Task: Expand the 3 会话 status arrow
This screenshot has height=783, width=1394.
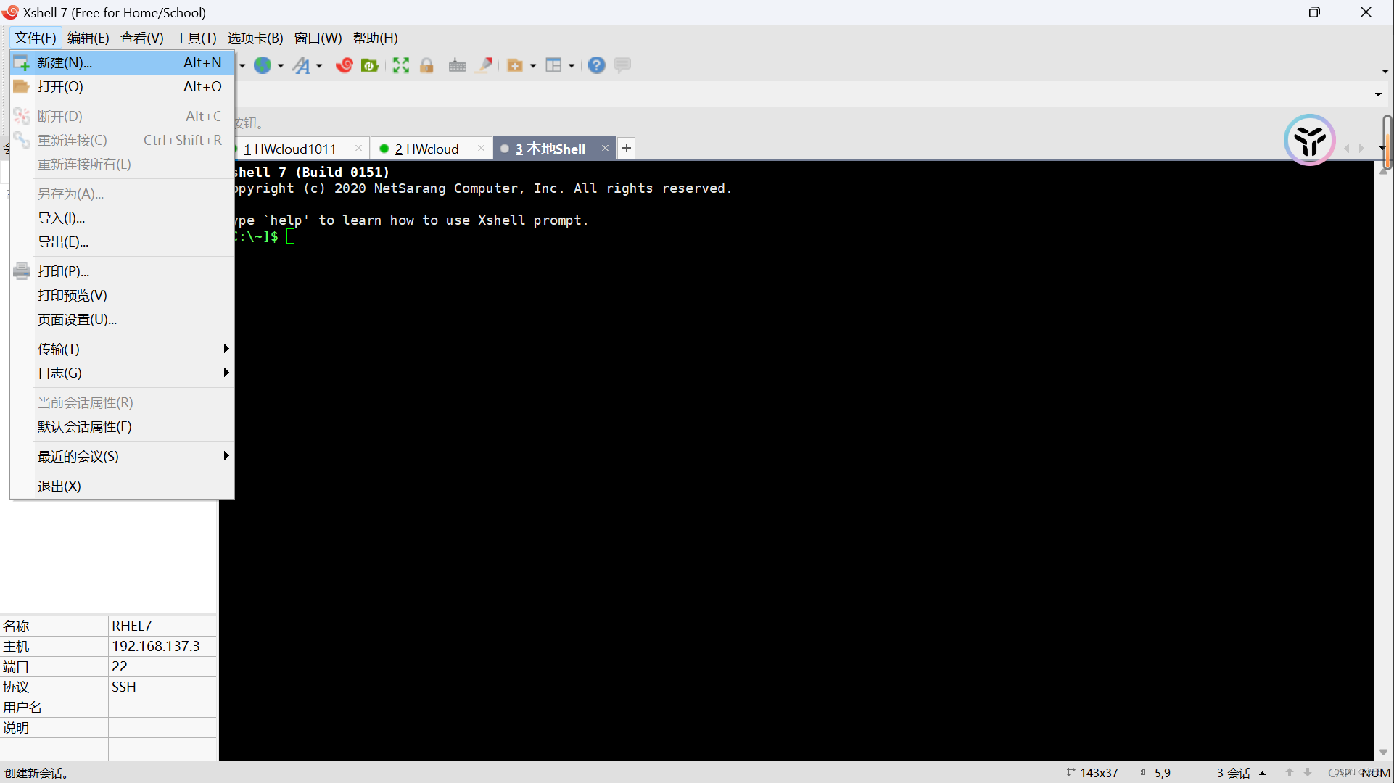Action: tap(1263, 774)
